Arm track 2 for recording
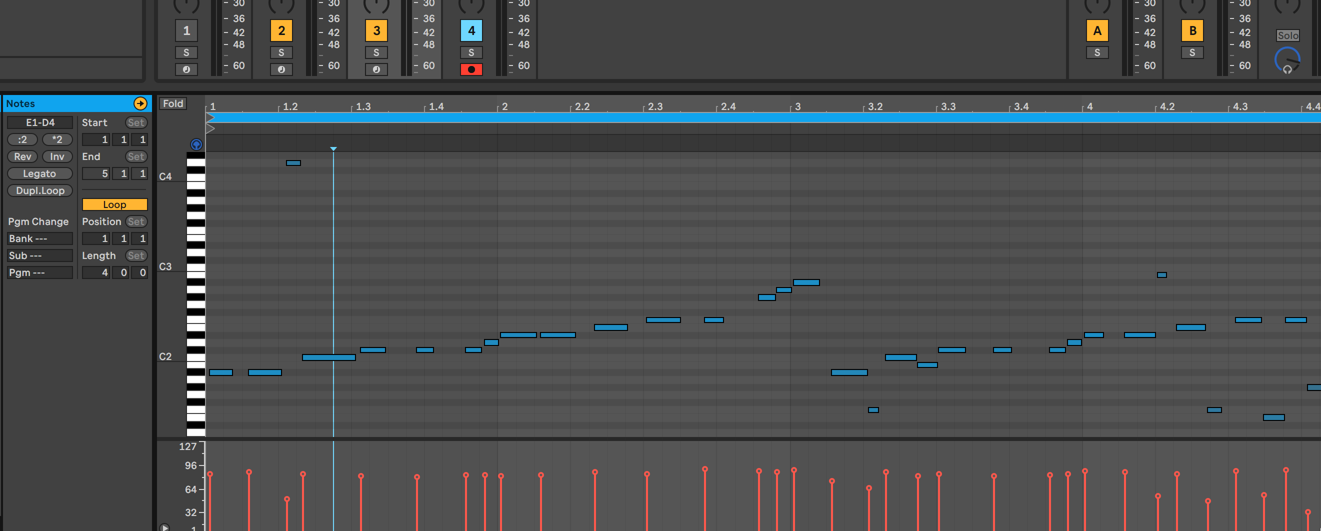Image resolution: width=1321 pixels, height=531 pixels. coord(281,69)
